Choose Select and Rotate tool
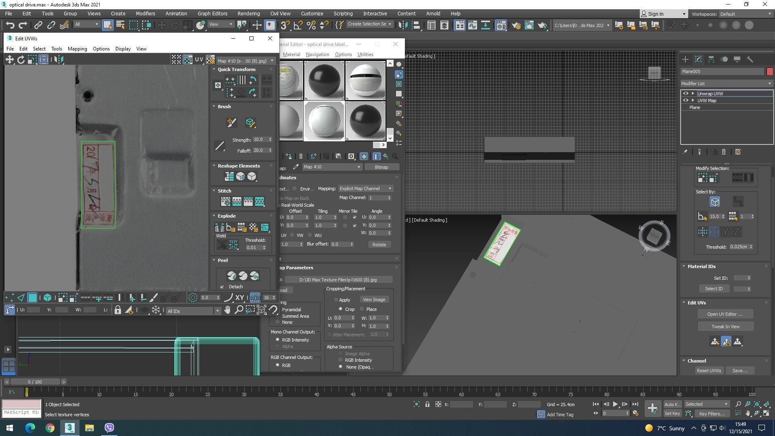The image size is (775, 436). 174,25
